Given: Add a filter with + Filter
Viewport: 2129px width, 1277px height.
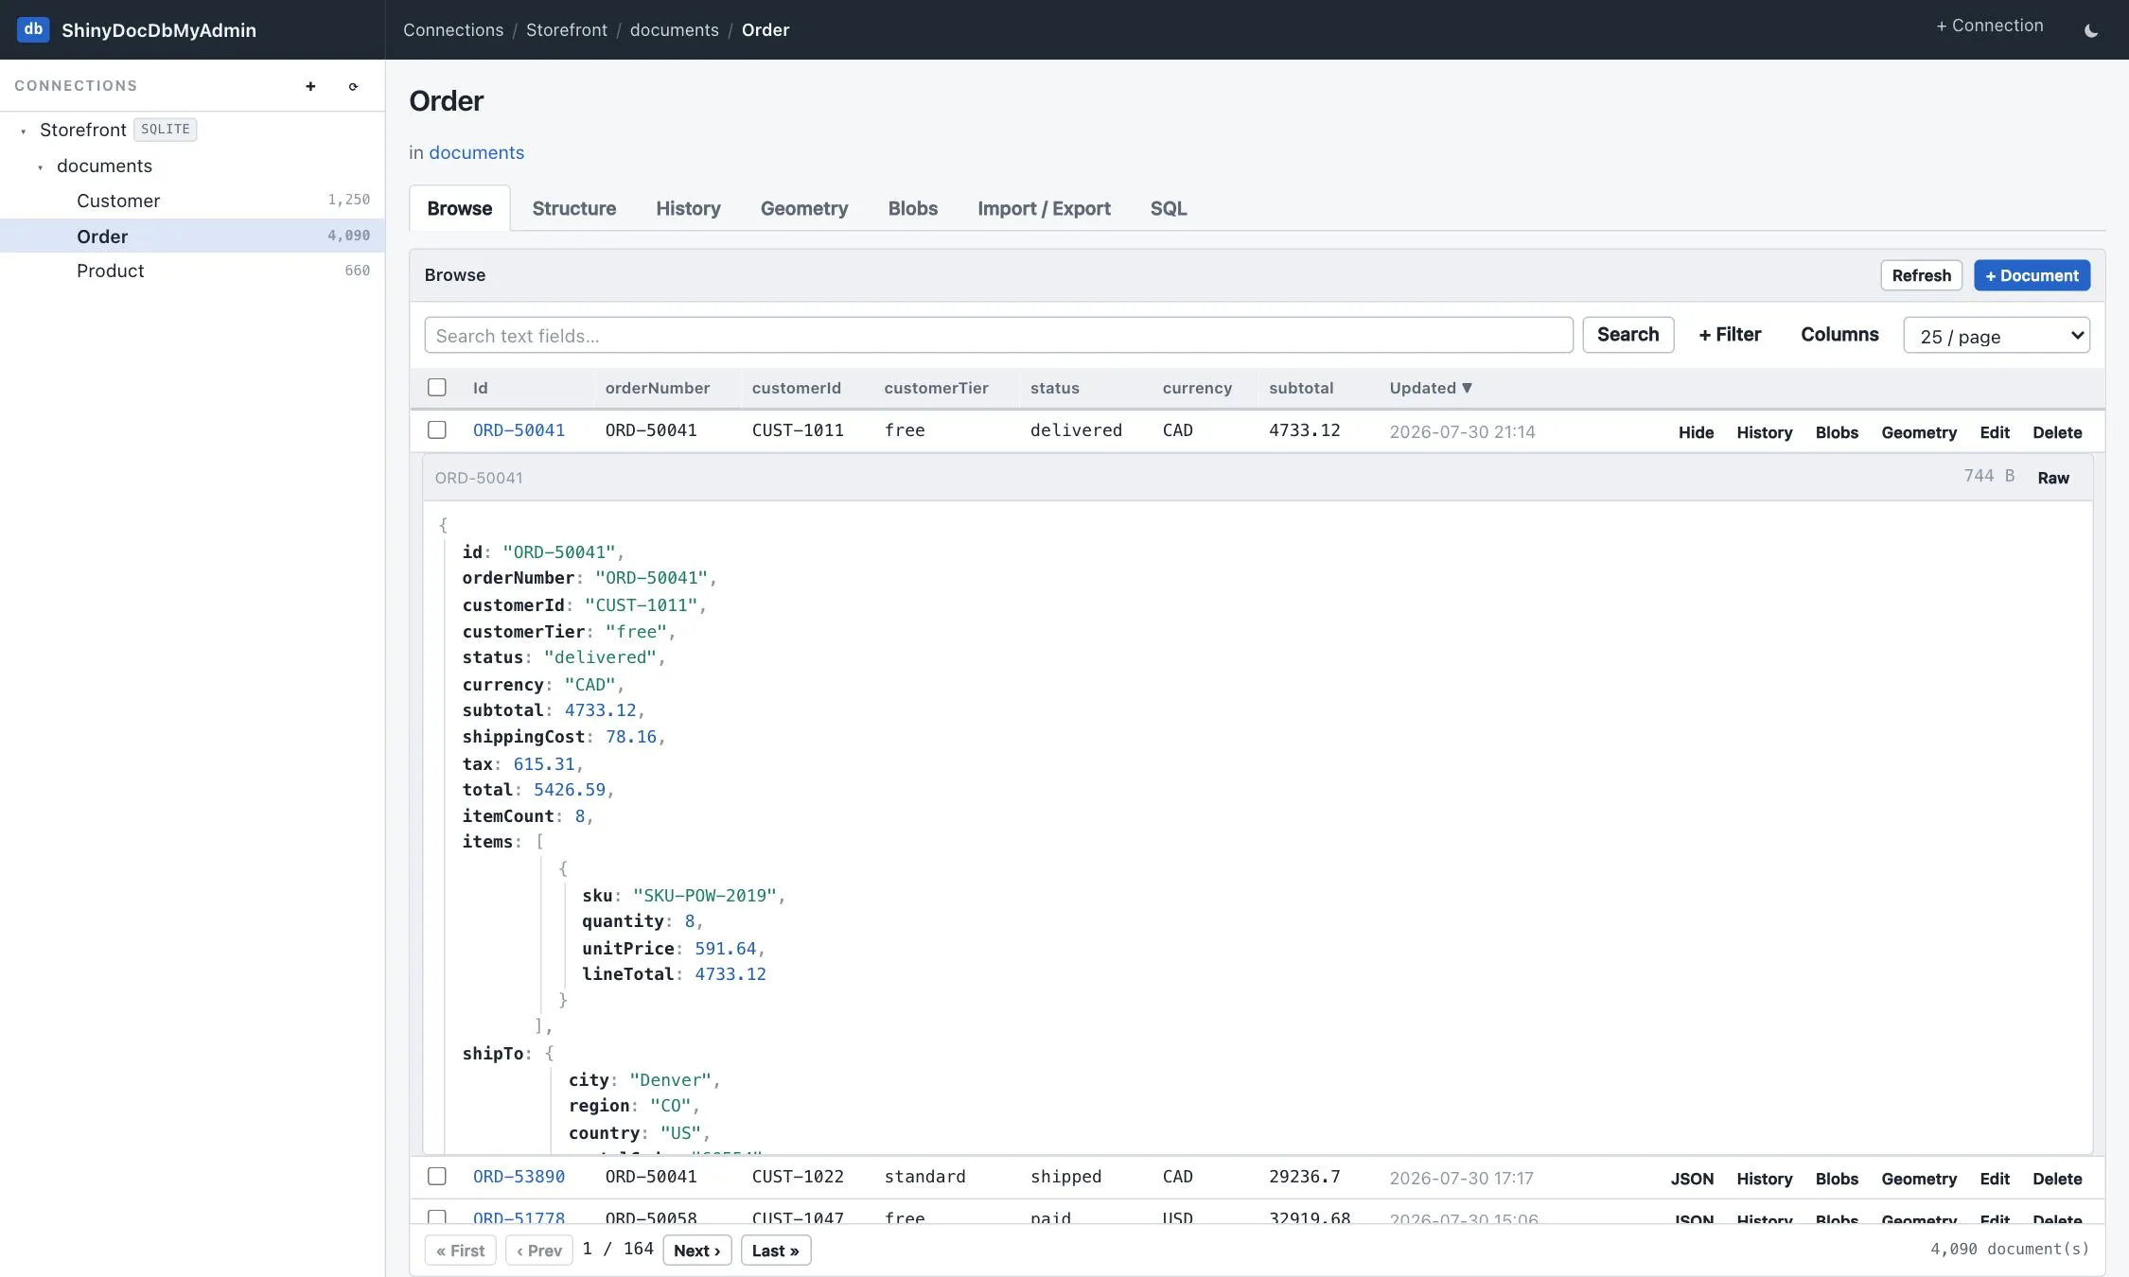Looking at the screenshot, I should [x=1730, y=335].
